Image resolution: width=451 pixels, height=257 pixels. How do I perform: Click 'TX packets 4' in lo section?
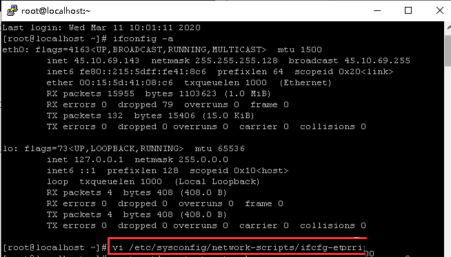pos(79,214)
